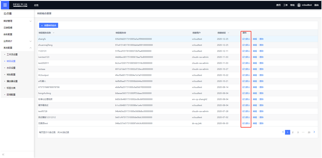
Task: Open 工单 in the top bar
Action: coord(285,5)
